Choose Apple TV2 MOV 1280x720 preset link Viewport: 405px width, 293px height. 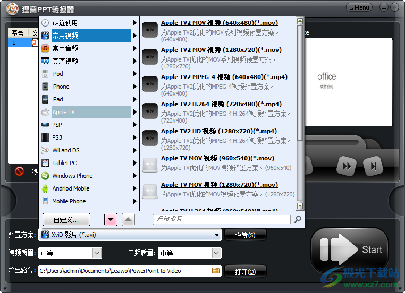221,50
